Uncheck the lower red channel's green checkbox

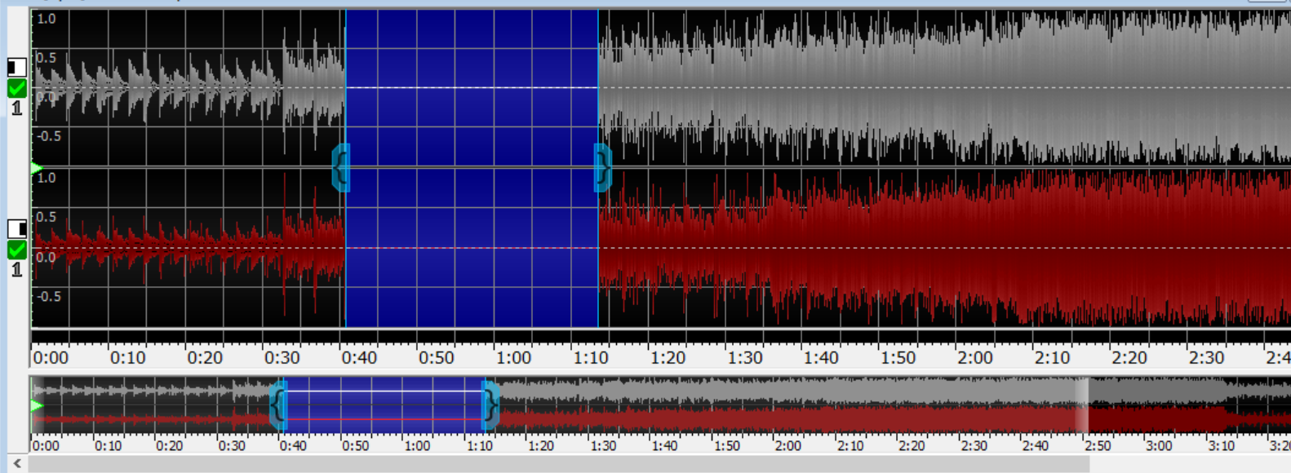coord(16,250)
